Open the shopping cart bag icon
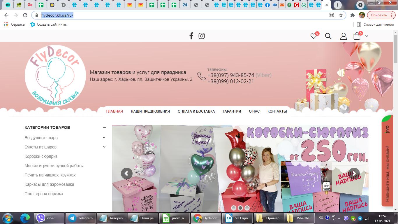Image resolution: width=398 pixels, height=224 pixels. pyautogui.click(x=357, y=36)
